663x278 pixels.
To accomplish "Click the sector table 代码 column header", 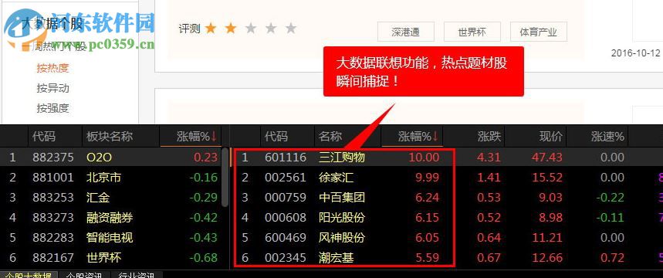I will tap(44, 136).
